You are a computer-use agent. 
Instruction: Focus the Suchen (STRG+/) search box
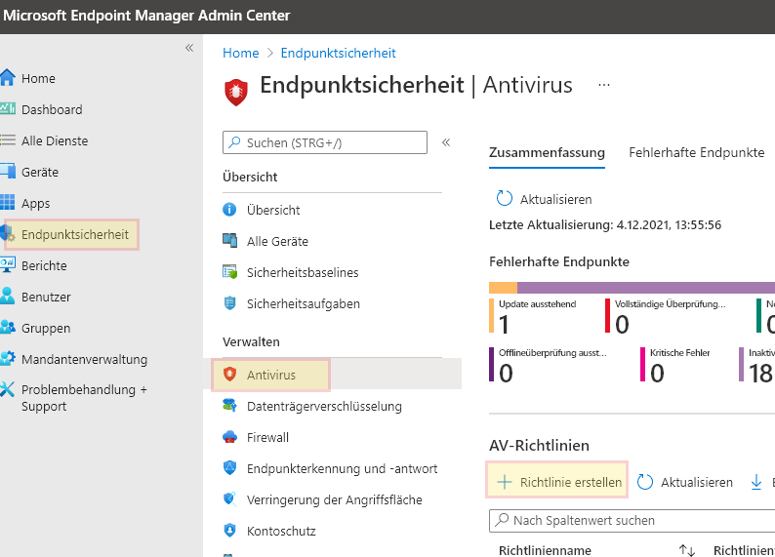tap(325, 142)
